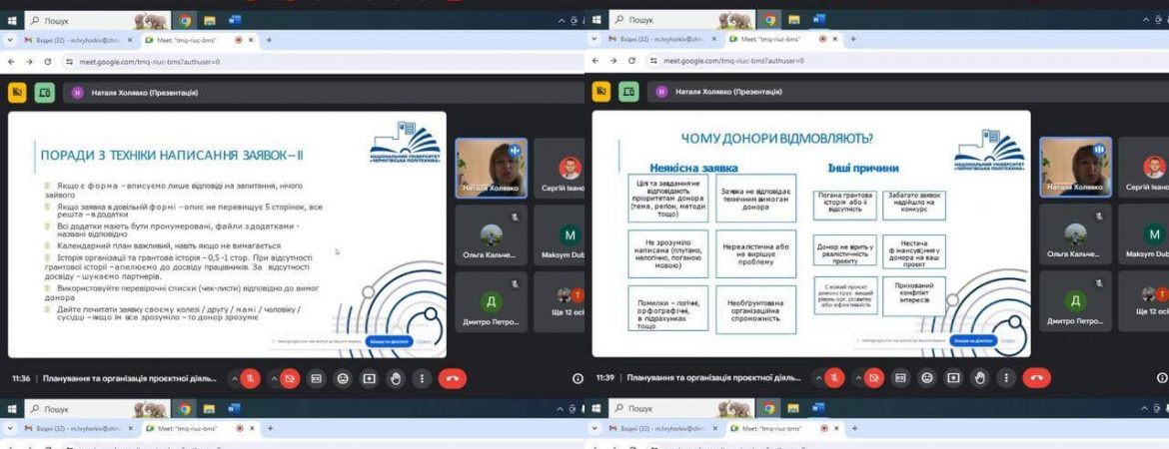Screen dimensions: 1169x449
Task: Open Word from taskbar above the 11:39 meeting
Action: (818, 20)
